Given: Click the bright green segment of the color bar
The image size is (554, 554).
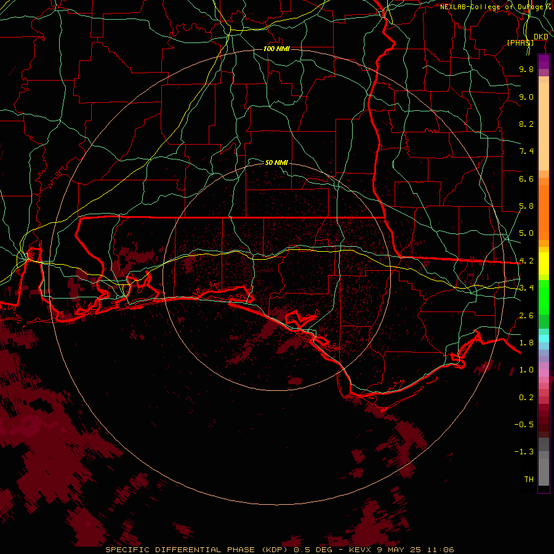Looking at the screenshot, I should pos(544,297).
